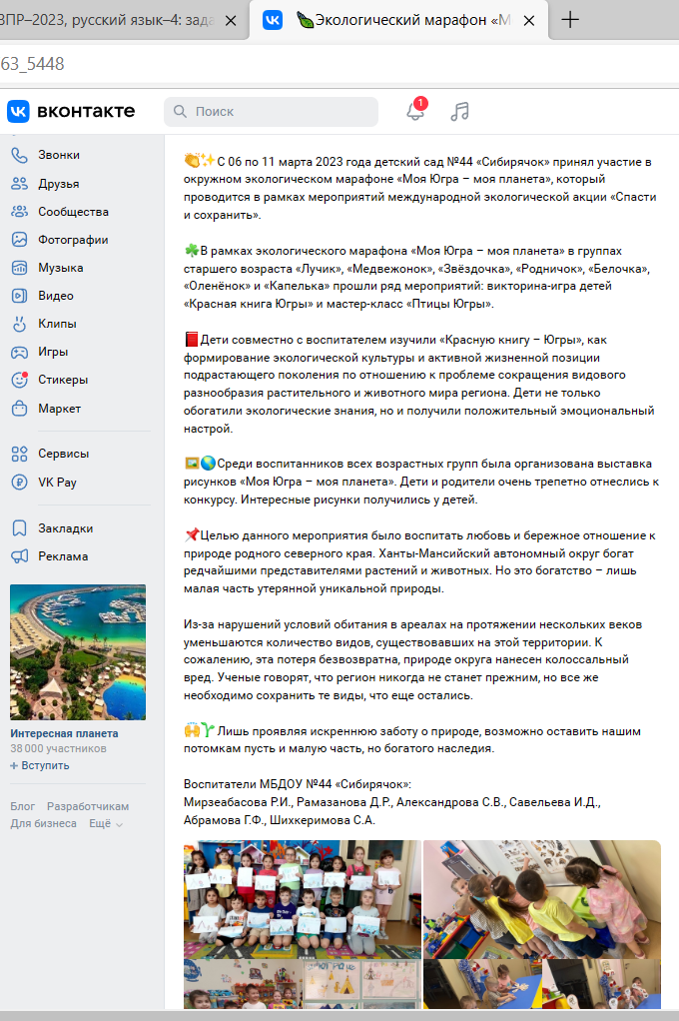This screenshot has width=679, height=1021.
Task: Open Для бизнеса footer link
Action: pos(44,824)
